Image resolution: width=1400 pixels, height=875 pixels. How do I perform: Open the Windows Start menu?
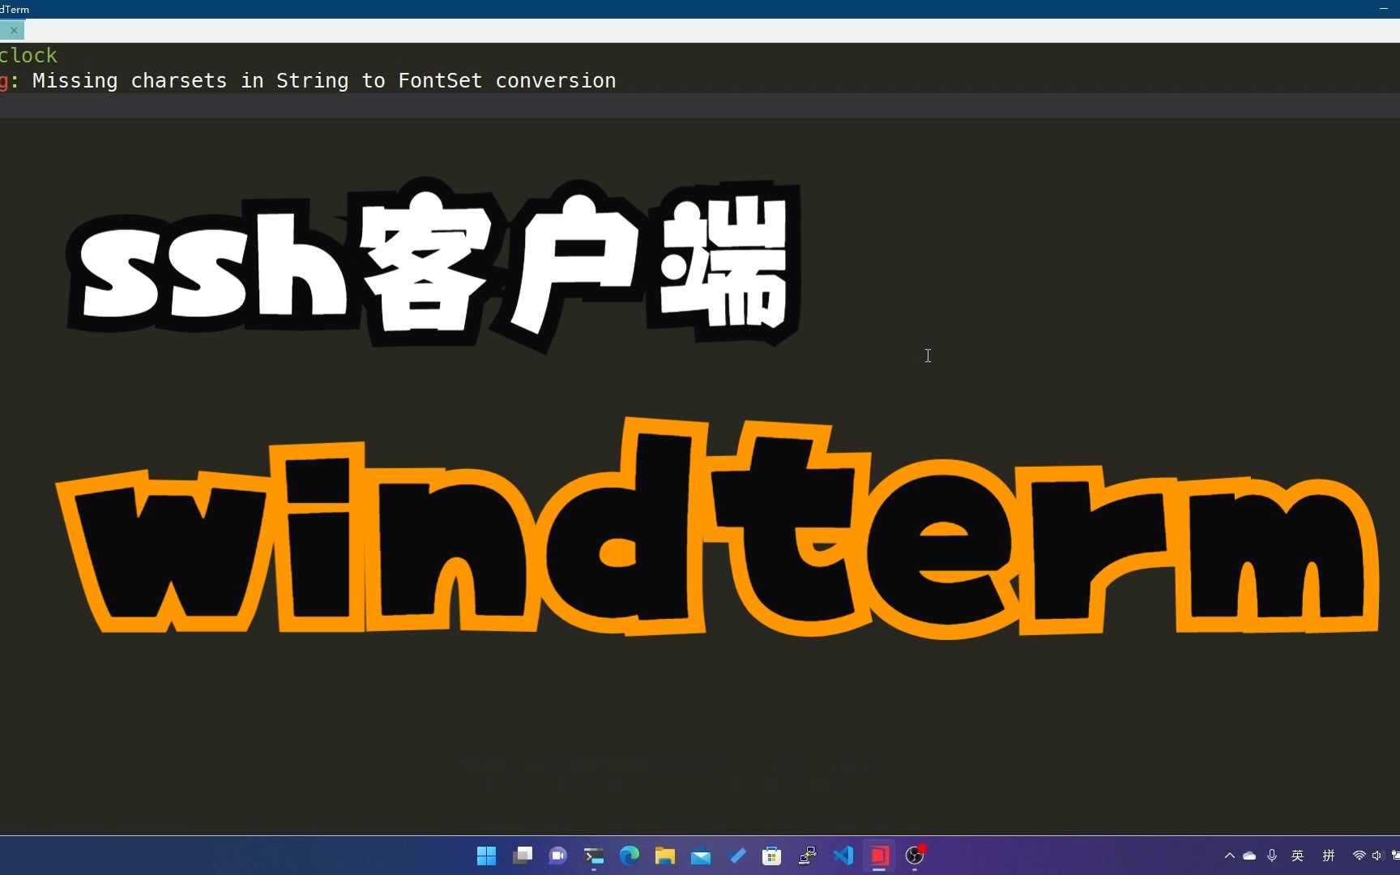pos(486,856)
